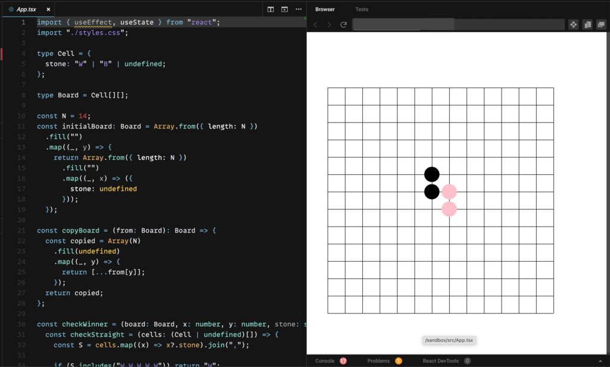Click the split editor icon
The width and height of the screenshot is (610, 367).
pos(270,10)
